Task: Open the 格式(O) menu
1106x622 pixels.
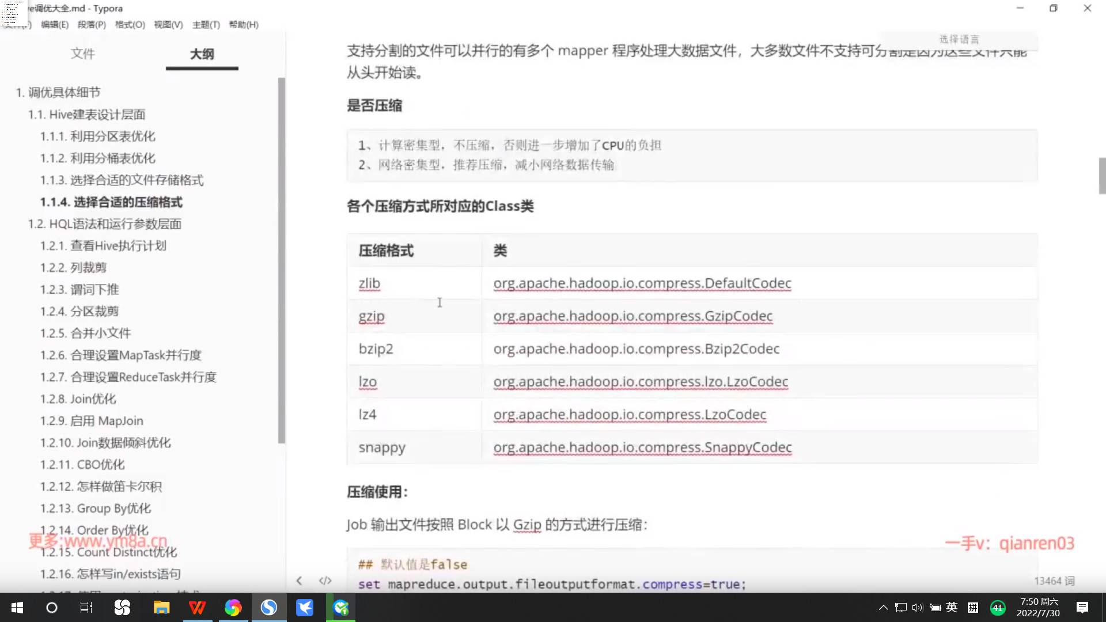Action: 130,24
